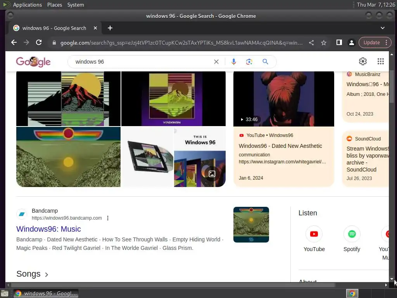Click the vertical scrollbar down arrow
This screenshot has height=298, width=397.
(x=392, y=279)
